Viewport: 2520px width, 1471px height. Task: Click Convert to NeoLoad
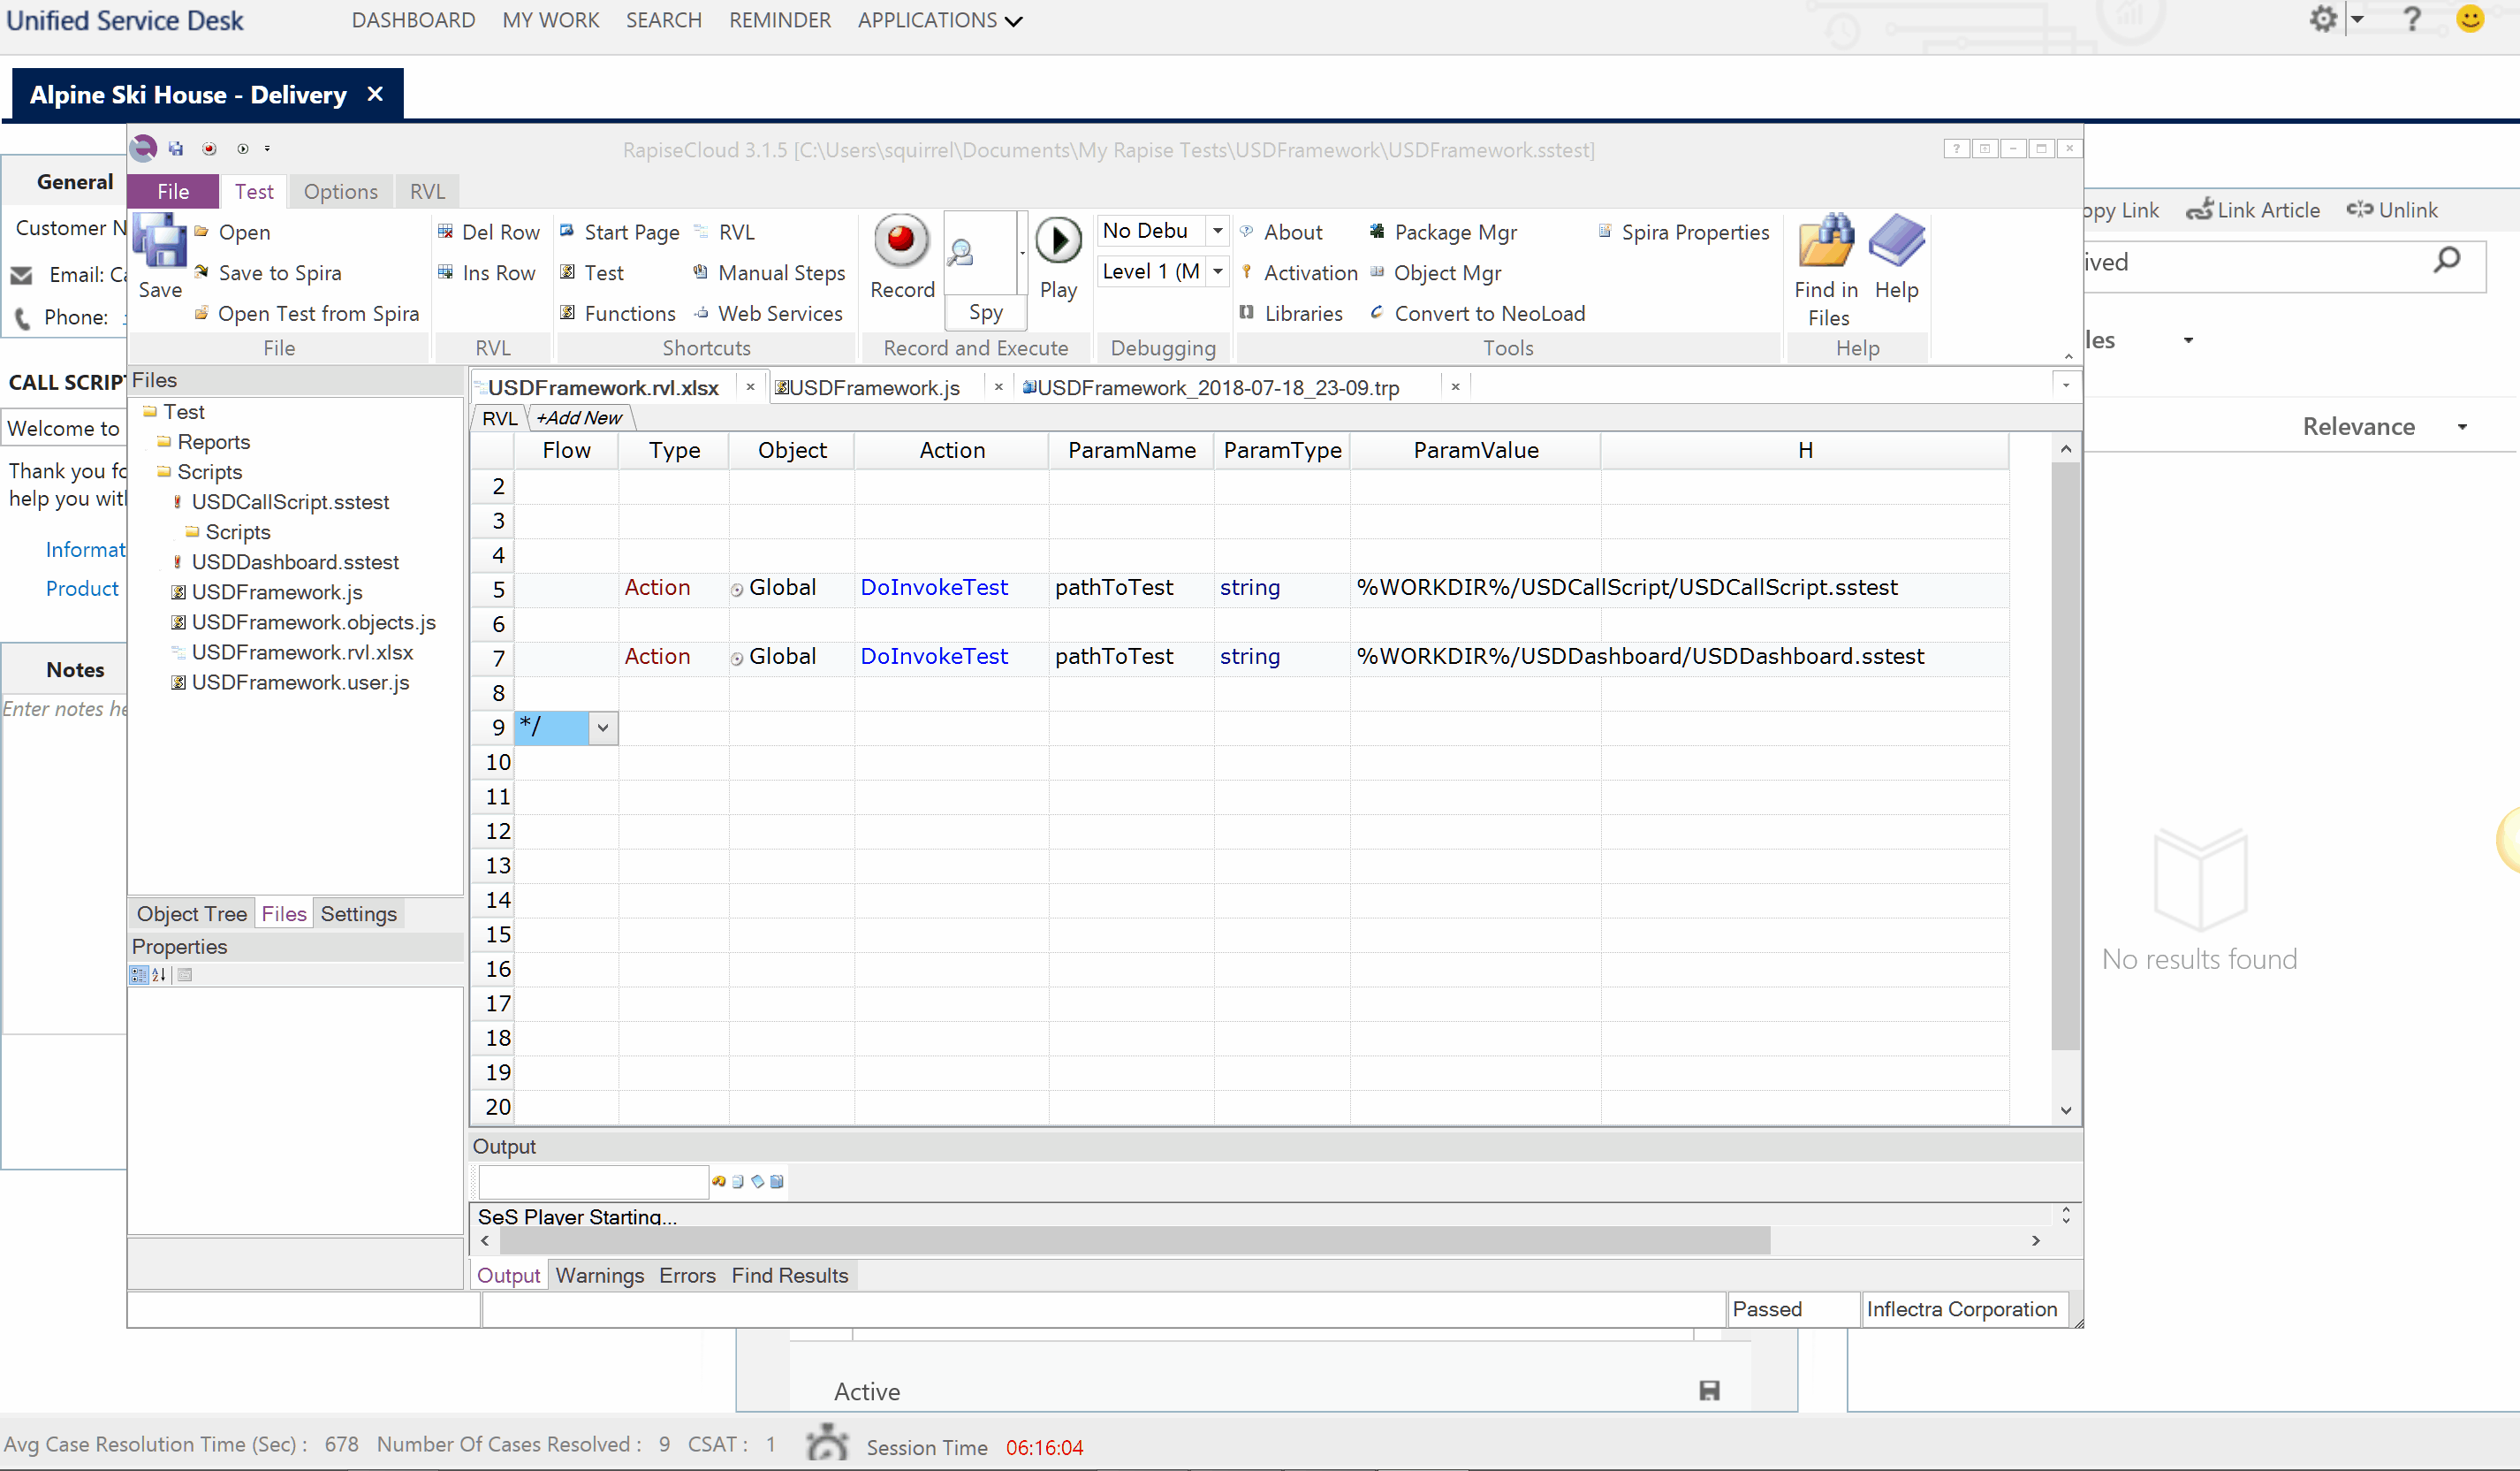[1488, 313]
